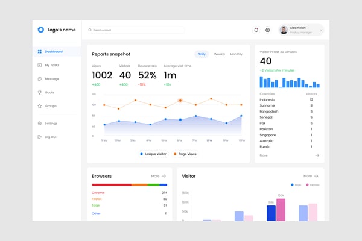Click the Pakistan country row
The image size is (362, 241).
[x=286, y=129]
